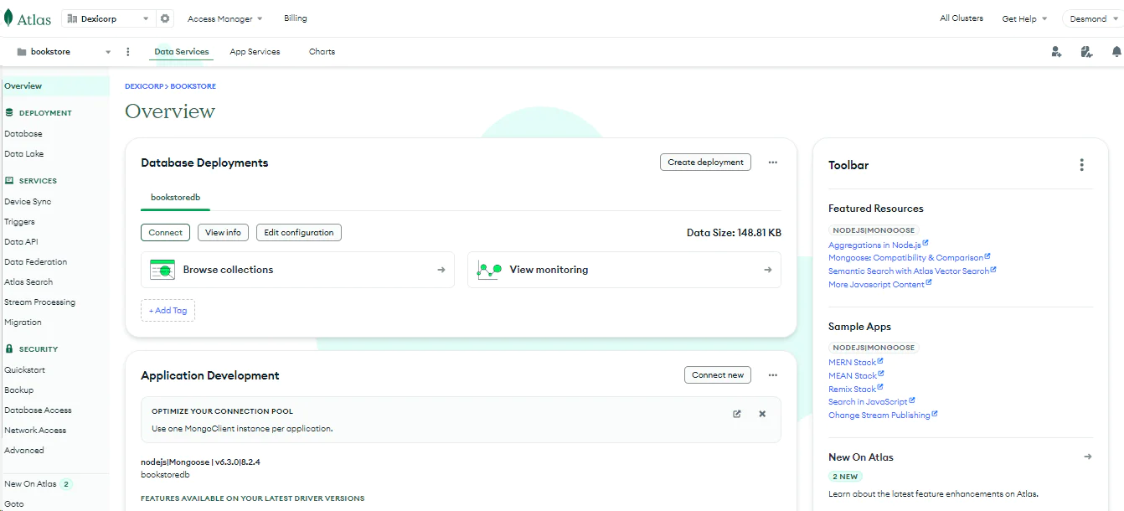Click the Create deployment button
Image resolution: width=1124 pixels, height=511 pixels.
pos(705,163)
